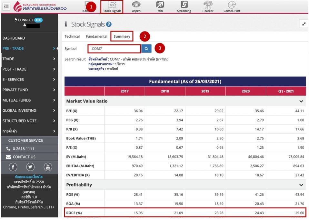Click EV value 78,005.84
309x220 pixels.
296,157
